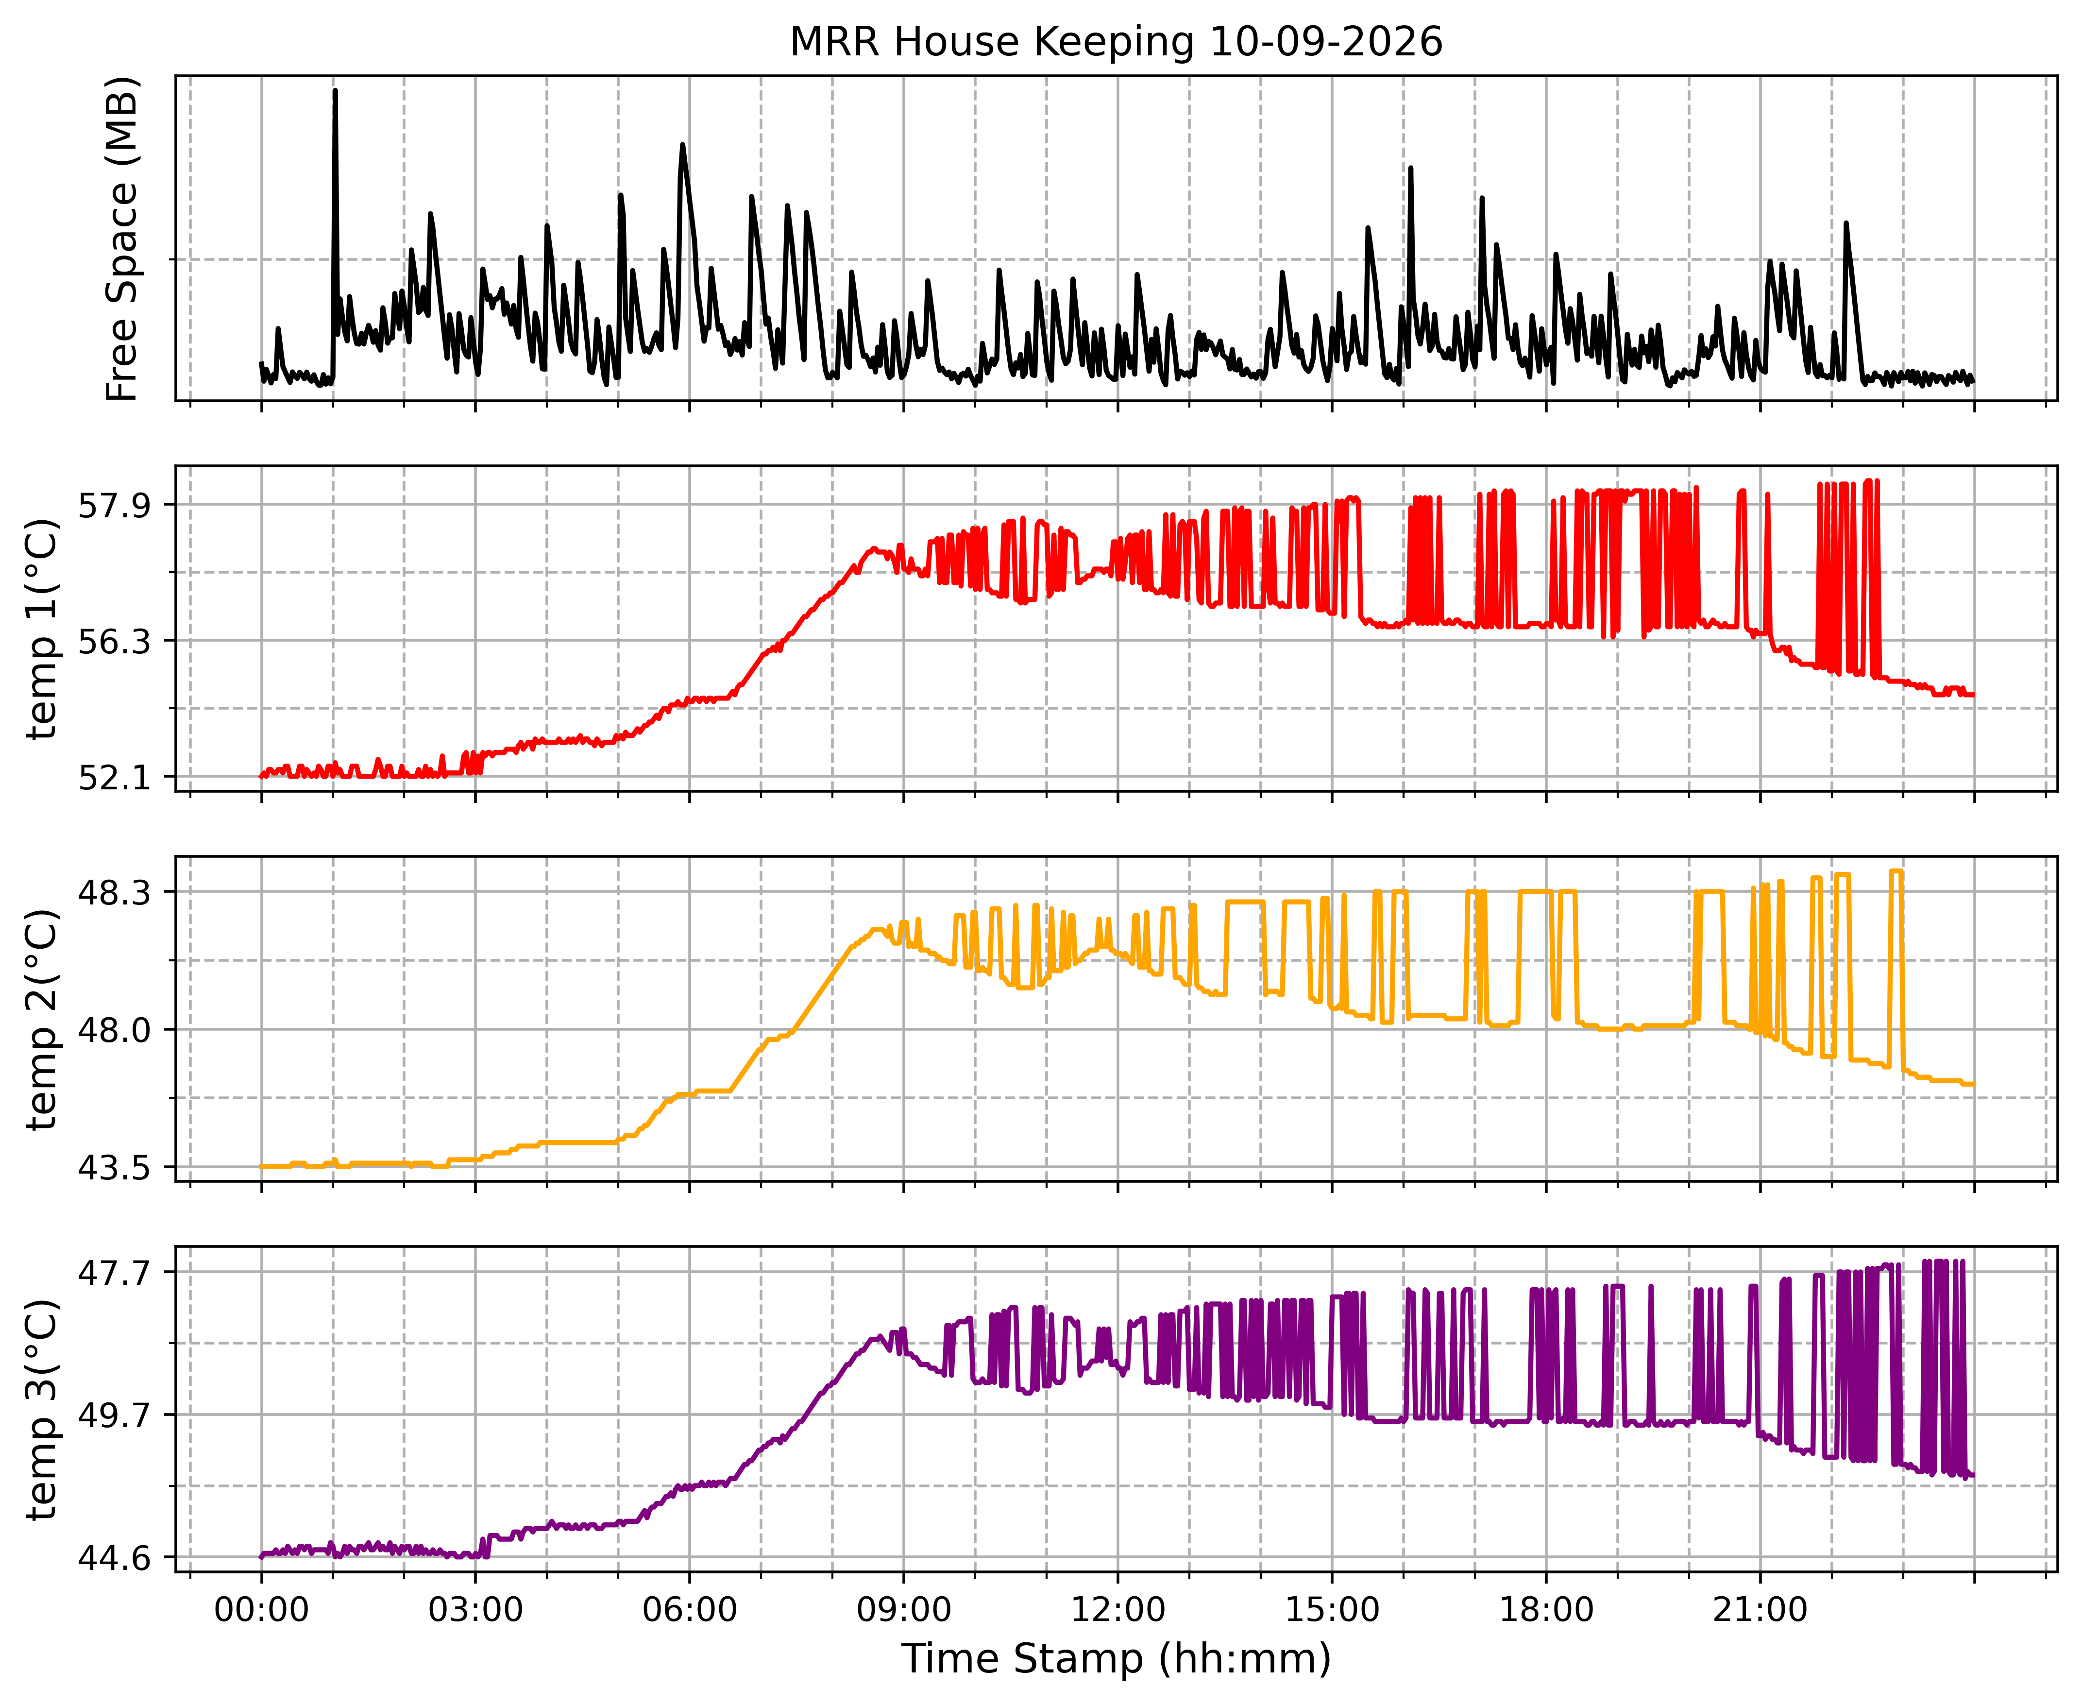Select the 12:00 time tick label
Viewport: 2082px width, 1705px height.
[x=1117, y=1610]
